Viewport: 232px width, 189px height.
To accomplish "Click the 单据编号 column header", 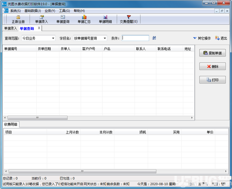I will coord(19,49).
